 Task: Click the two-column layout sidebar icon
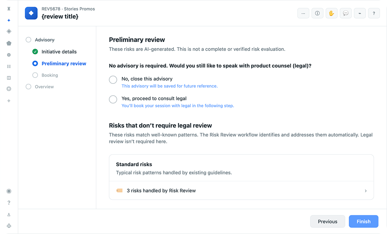pyautogui.click(x=9, y=78)
